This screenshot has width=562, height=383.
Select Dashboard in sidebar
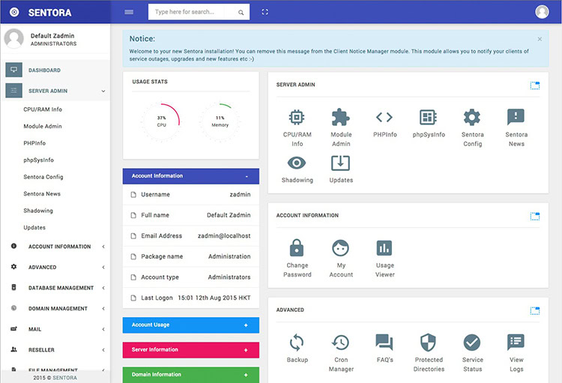coord(44,70)
